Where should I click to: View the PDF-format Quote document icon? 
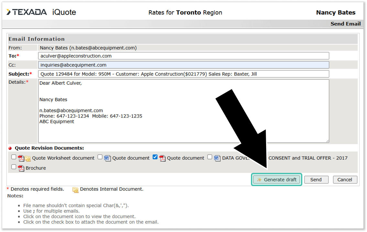[x=162, y=158]
